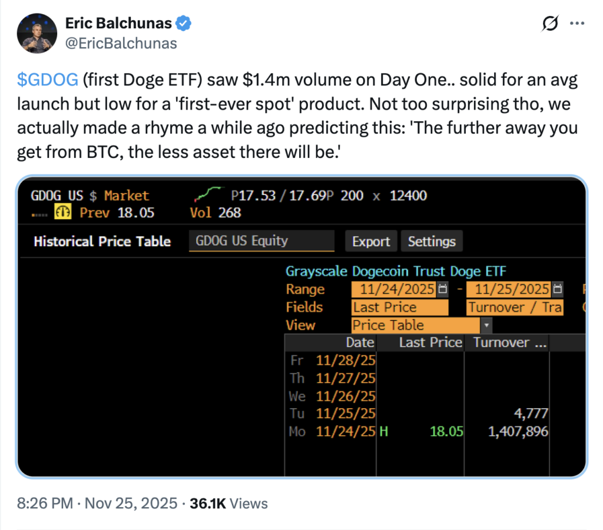Image resolution: width=603 pixels, height=530 pixels.
Task: Click the Settings button
Action: pyautogui.click(x=432, y=241)
